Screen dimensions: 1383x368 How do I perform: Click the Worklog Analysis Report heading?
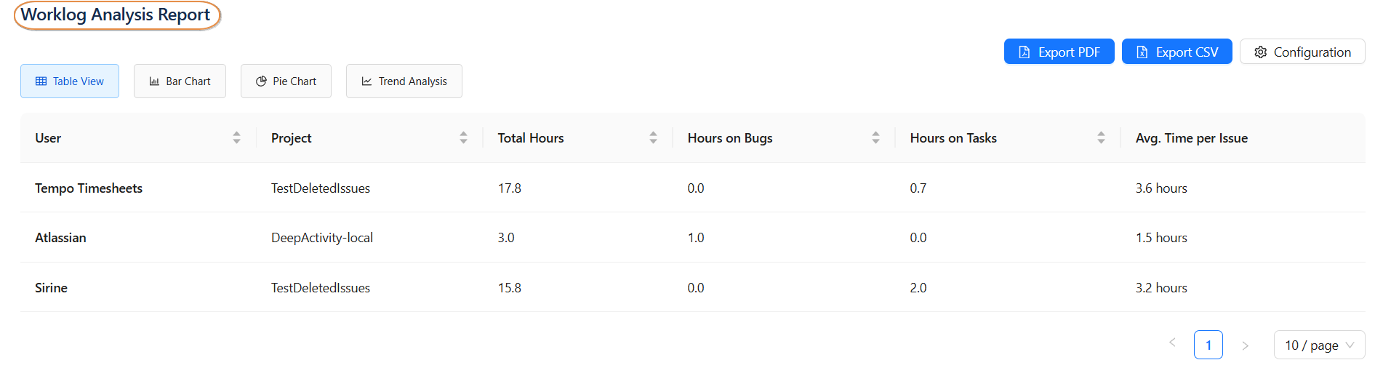pos(116,15)
